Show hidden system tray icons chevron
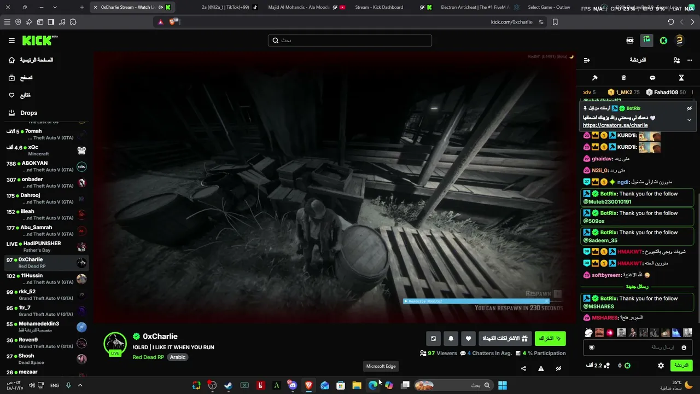700x394 pixels. coord(80,385)
